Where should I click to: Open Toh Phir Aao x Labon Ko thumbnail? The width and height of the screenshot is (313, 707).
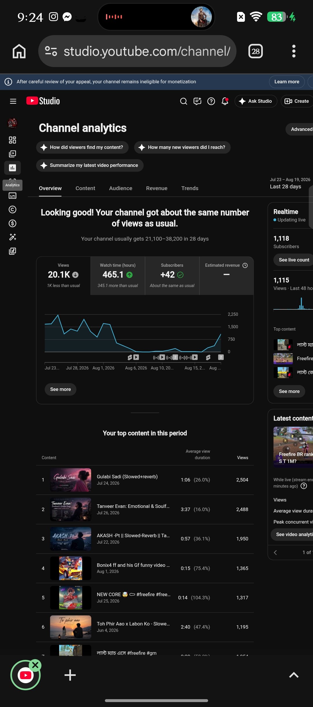(71, 627)
